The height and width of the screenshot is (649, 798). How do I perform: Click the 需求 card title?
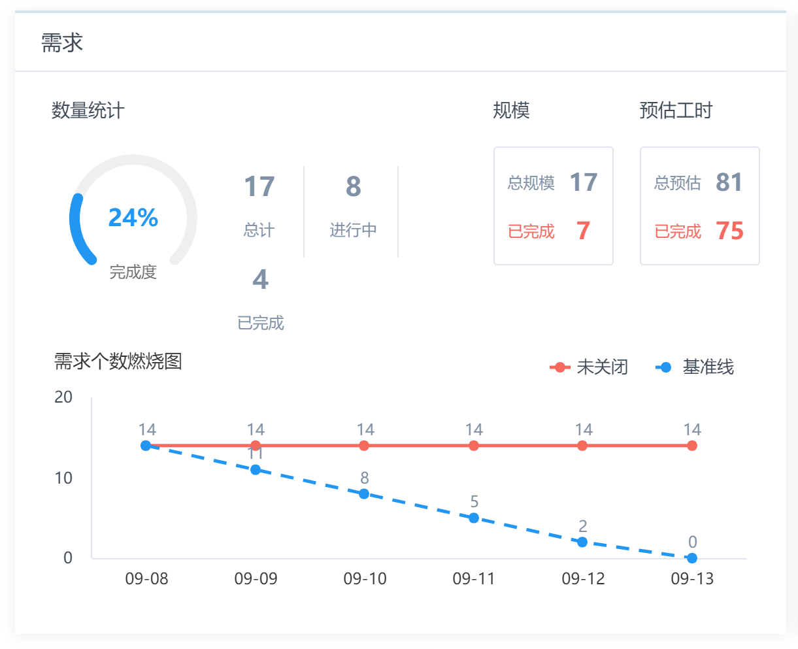pos(62,42)
